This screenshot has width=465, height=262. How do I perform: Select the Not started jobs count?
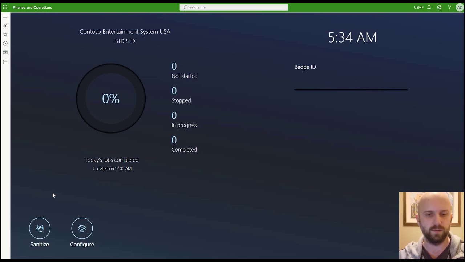174,67
